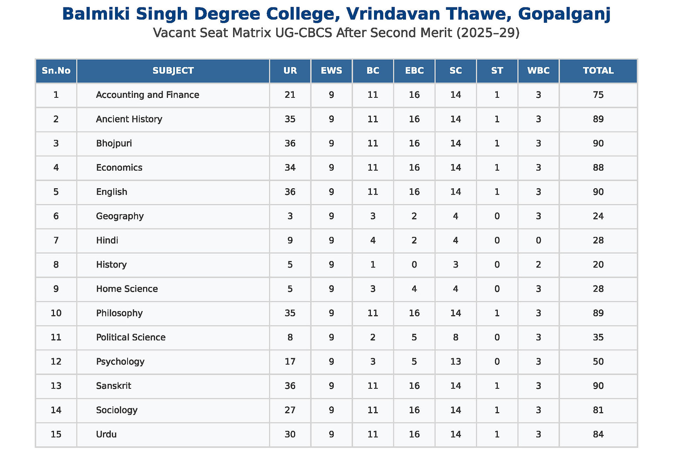Image resolution: width=673 pixels, height=476 pixels.
Task: Select the Philosophy subject cell
Action: click(173, 313)
